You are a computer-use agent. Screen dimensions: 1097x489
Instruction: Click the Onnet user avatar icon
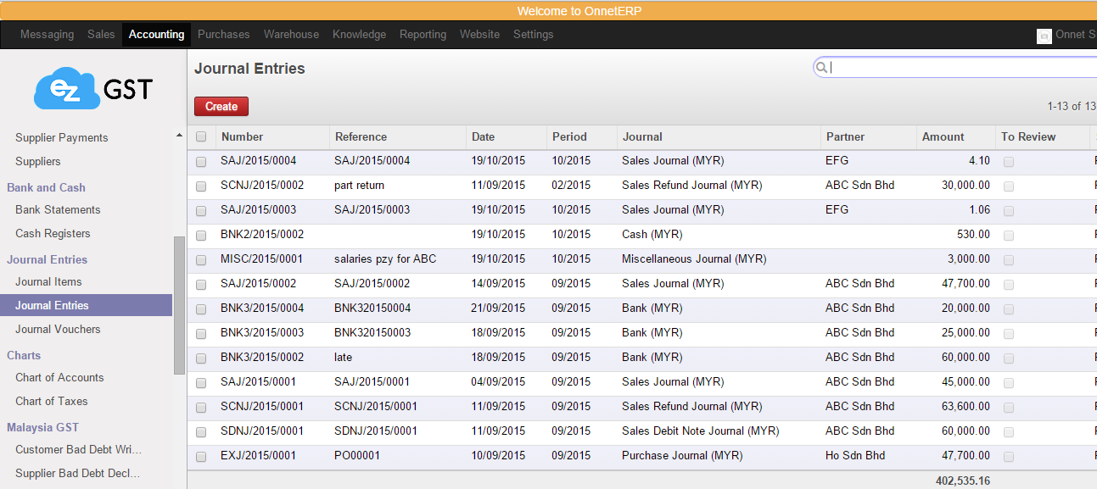point(1044,35)
